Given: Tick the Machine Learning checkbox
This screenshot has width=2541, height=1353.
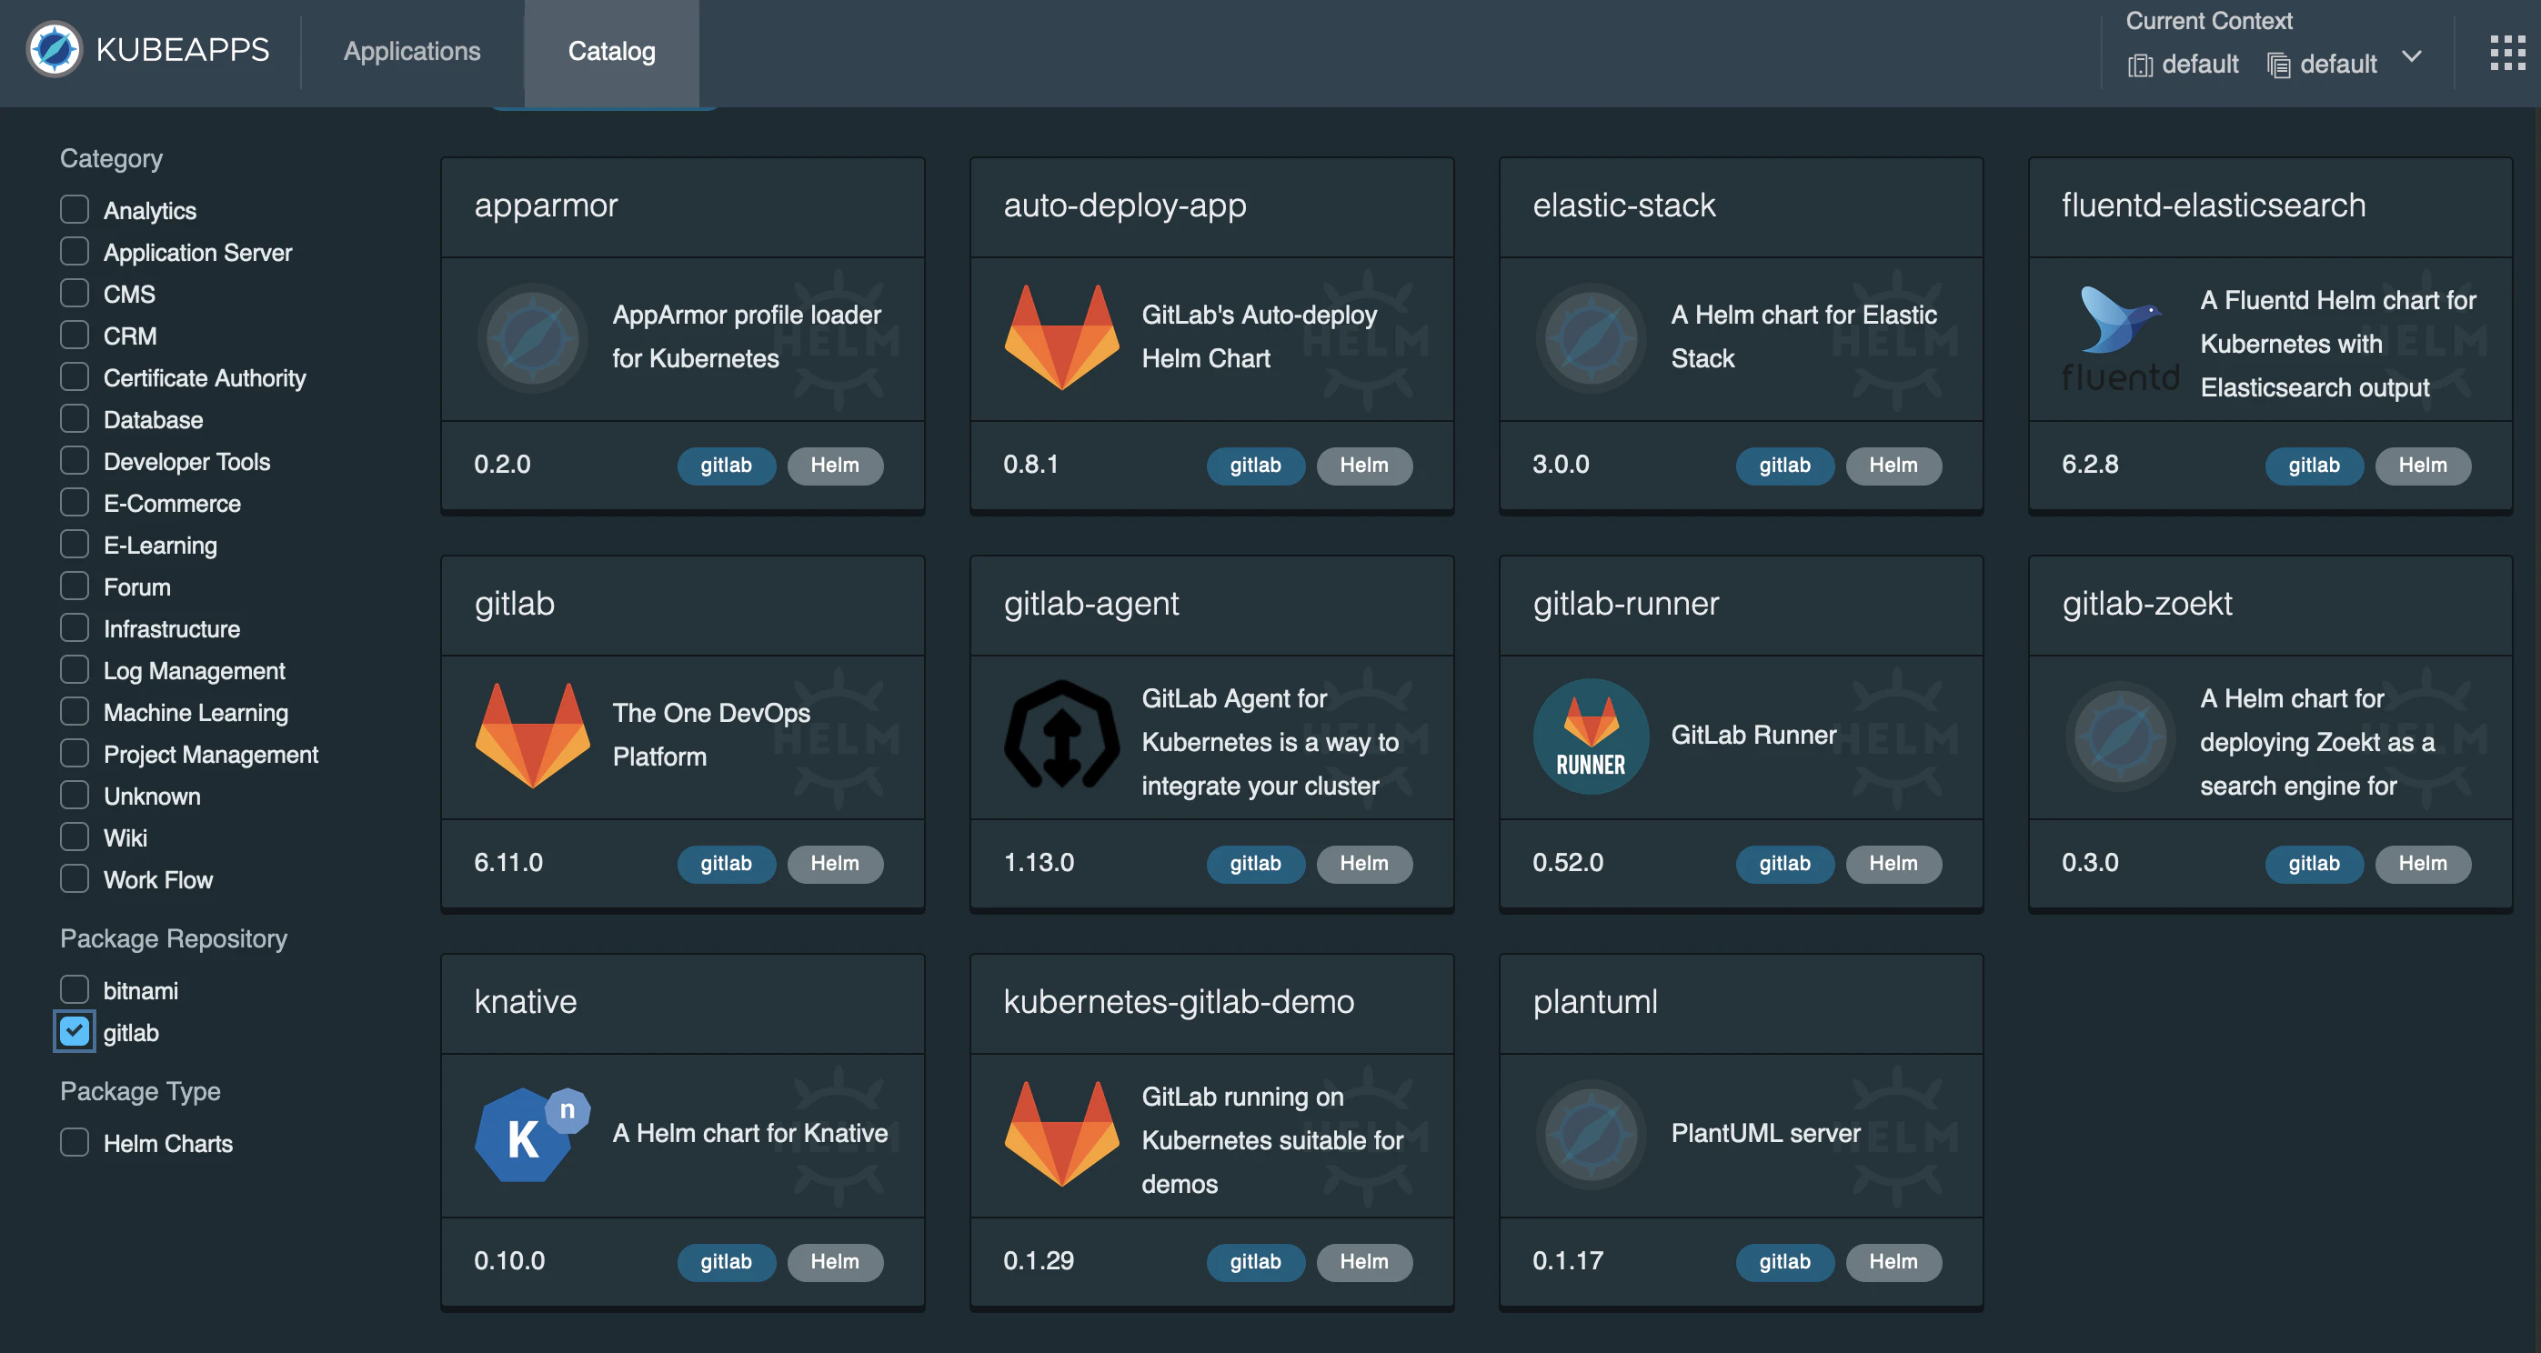Looking at the screenshot, I should (x=74, y=711).
